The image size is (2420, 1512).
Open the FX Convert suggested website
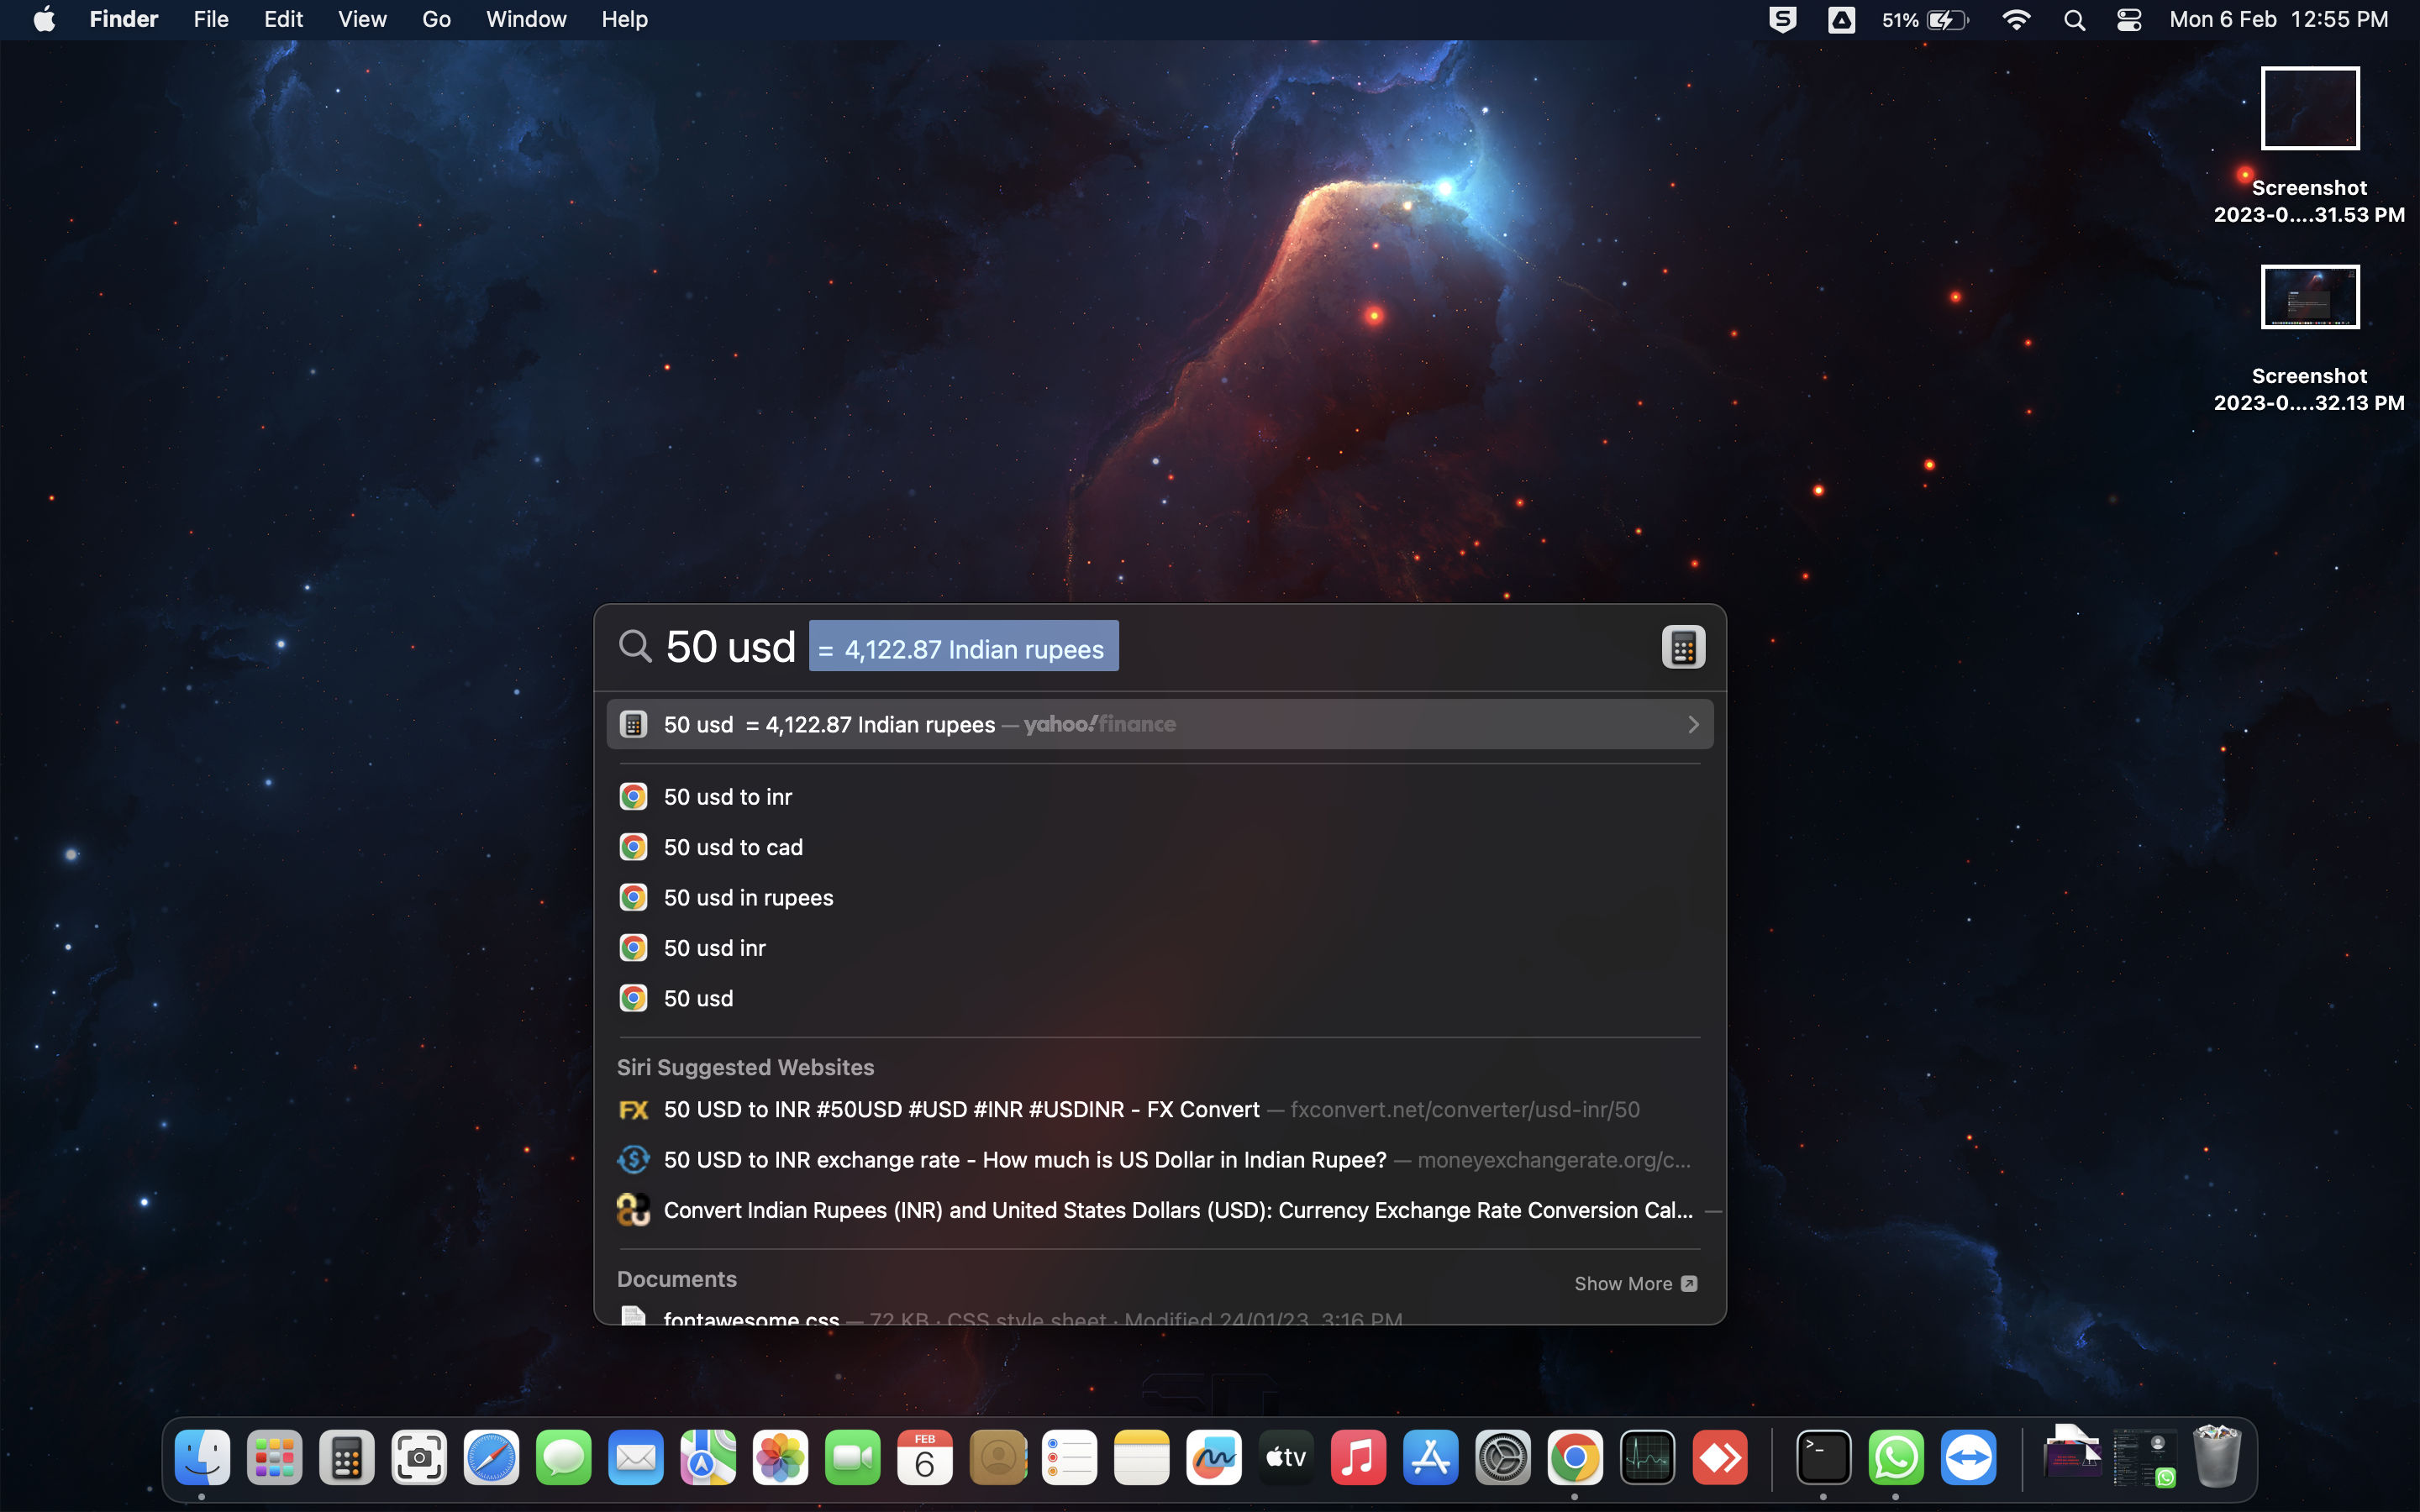(960, 1109)
